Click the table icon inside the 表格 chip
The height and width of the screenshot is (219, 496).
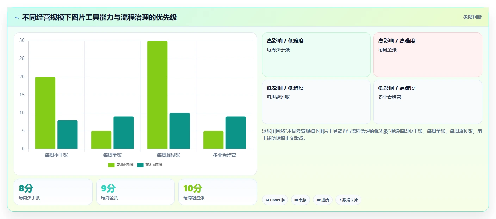click(296, 200)
